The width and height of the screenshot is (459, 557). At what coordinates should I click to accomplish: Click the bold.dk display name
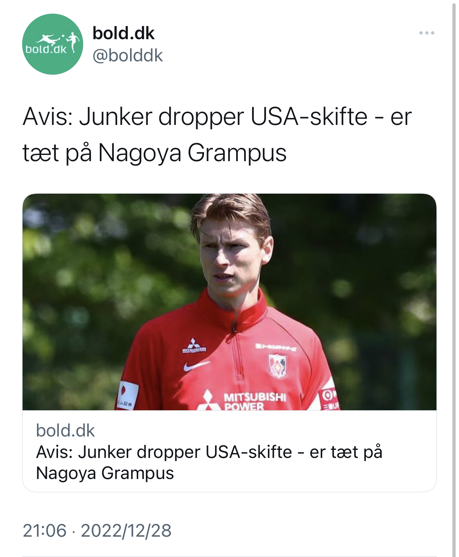[x=123, y=33]
